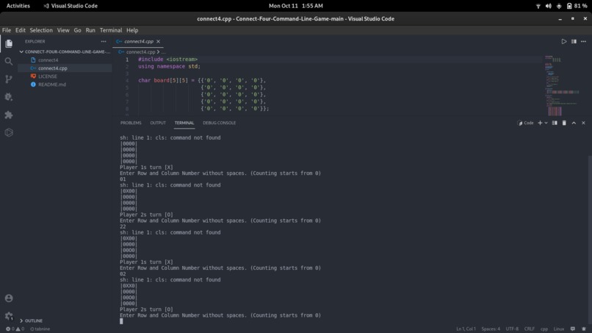
Task: Open the Source Control view
Action: click(x=9, y=79)
